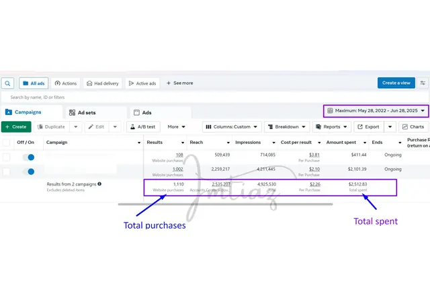Open the Reports dropdown

coord(331,127)
